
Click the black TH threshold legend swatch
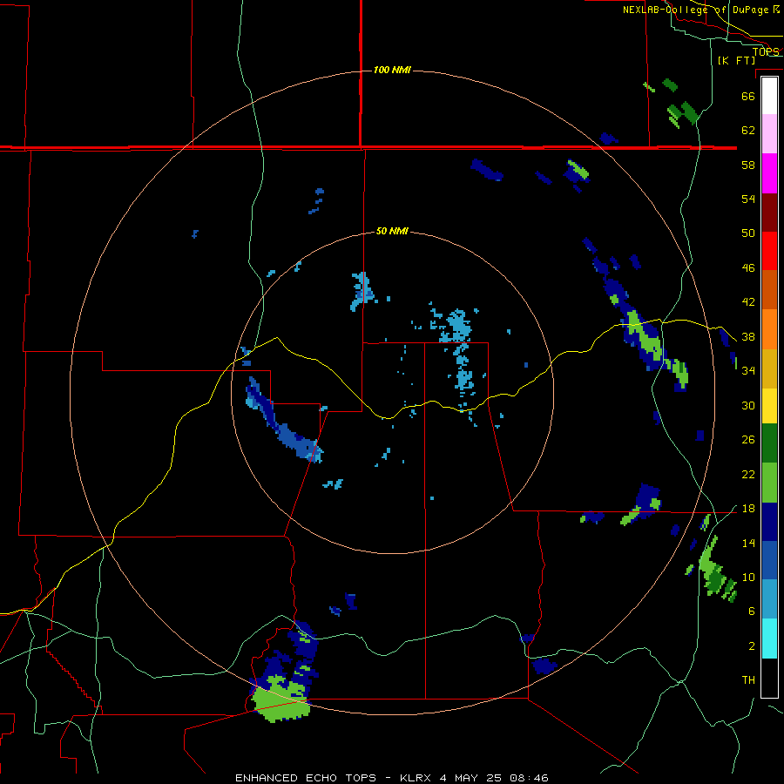pos(769,678)
